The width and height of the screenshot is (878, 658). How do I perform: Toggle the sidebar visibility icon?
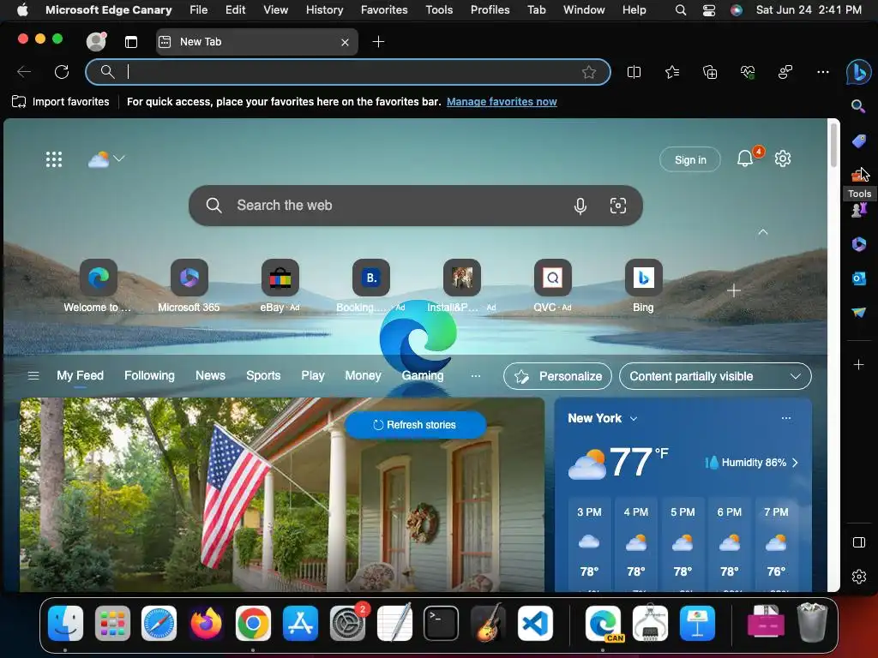[858, 542]
